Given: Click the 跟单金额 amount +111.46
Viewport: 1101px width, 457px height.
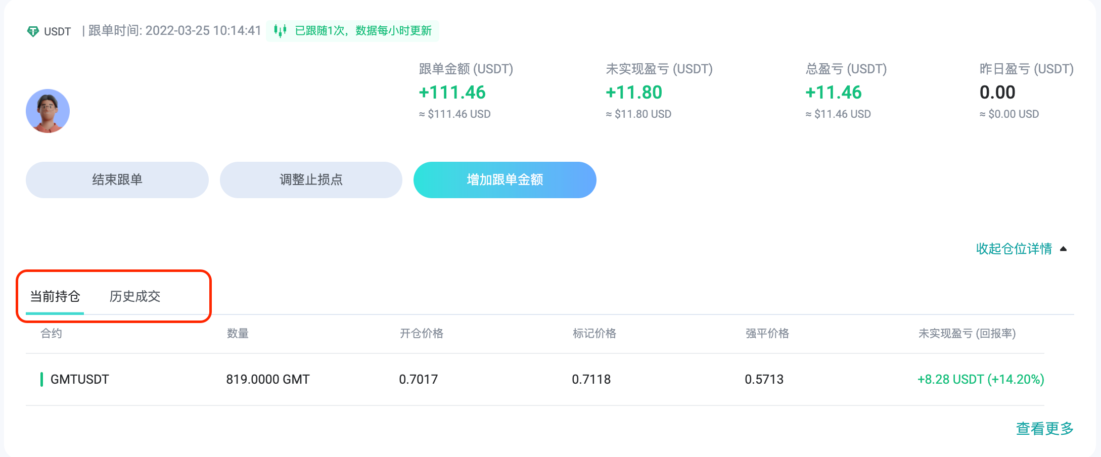Looking at the screenshot, I should (x=452, y=93).
